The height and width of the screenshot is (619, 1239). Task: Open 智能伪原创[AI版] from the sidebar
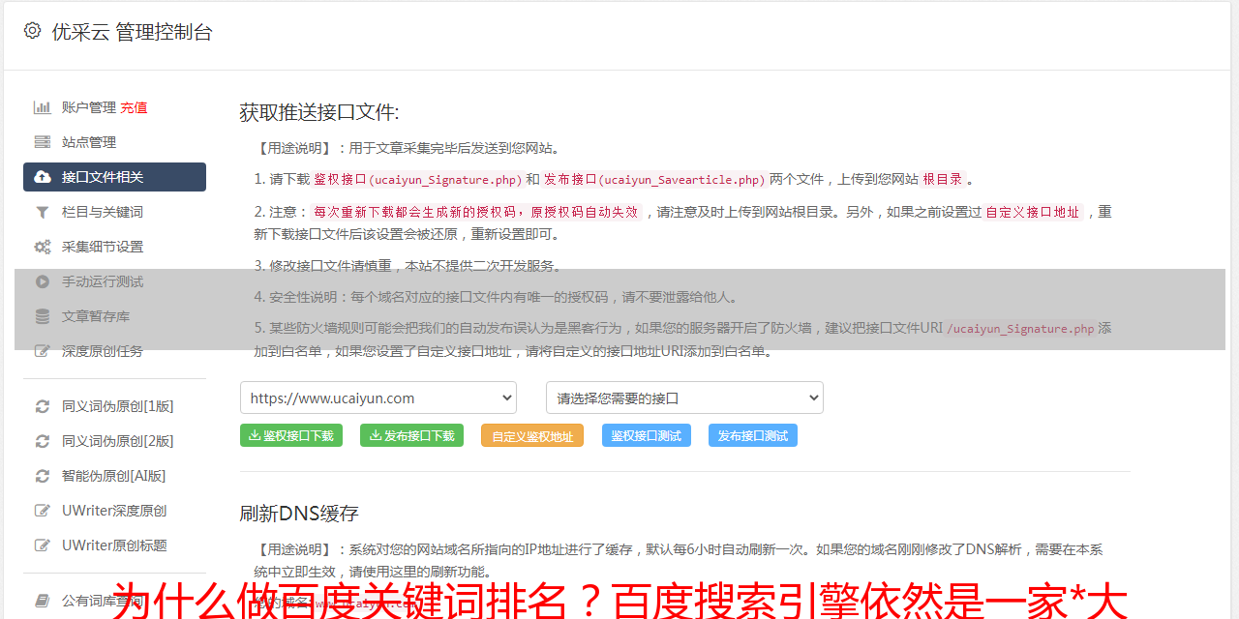tap(114, 476)
